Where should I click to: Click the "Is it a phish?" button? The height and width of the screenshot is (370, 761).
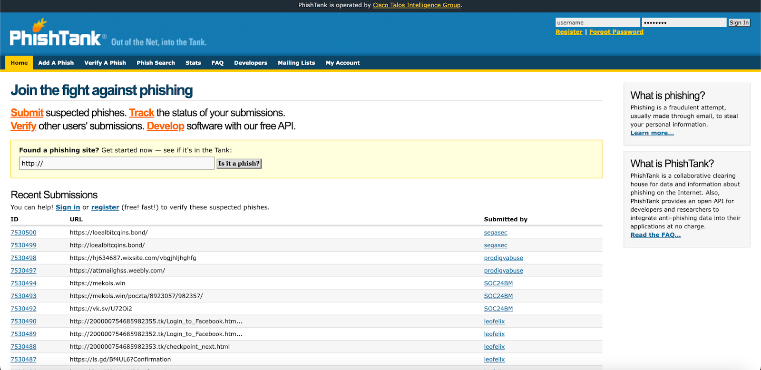pyautogui.click(x=239, y=164)
